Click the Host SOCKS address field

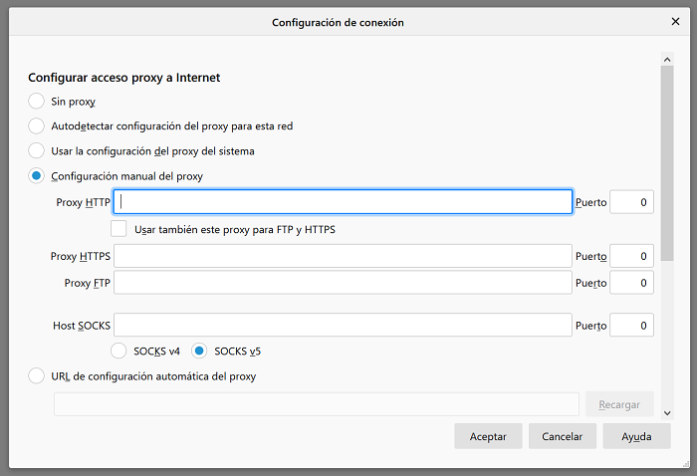click(x=343, y=326)
